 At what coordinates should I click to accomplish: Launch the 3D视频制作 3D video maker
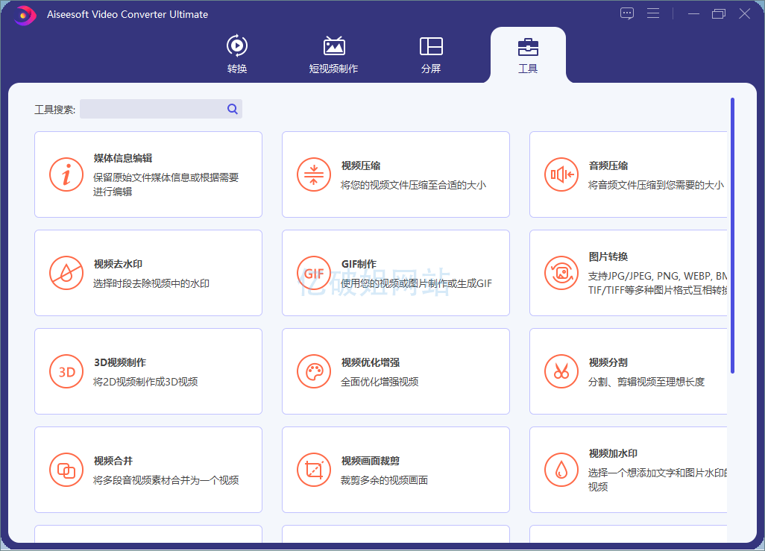[148, 371]
